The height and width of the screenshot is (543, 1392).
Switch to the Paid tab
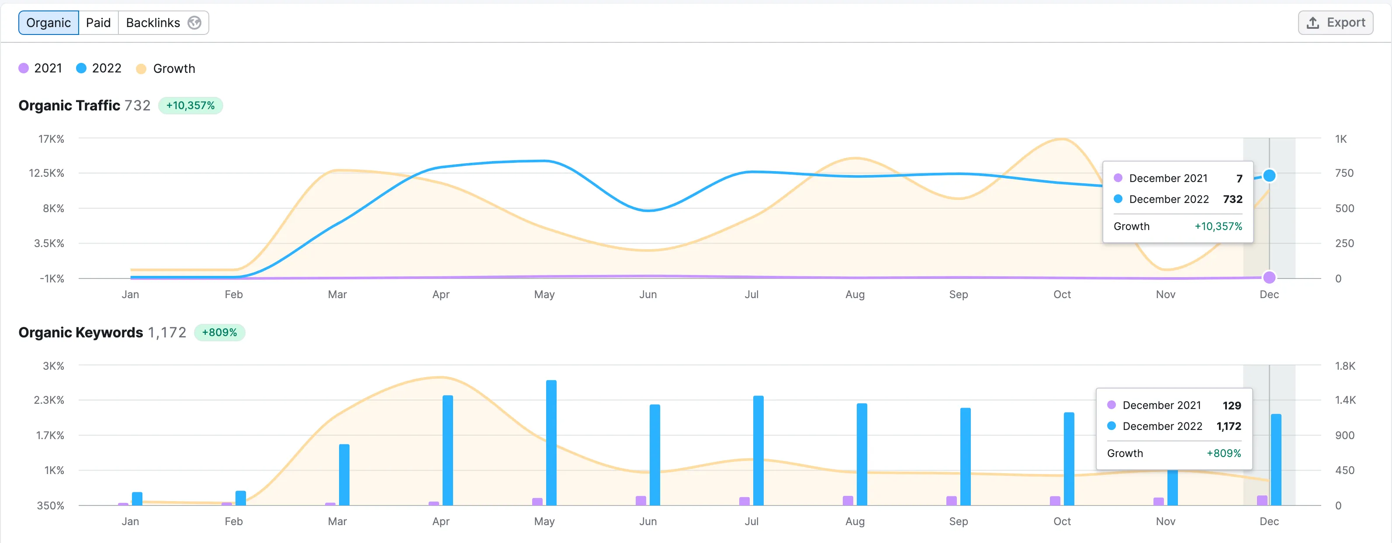pos(98,23)
